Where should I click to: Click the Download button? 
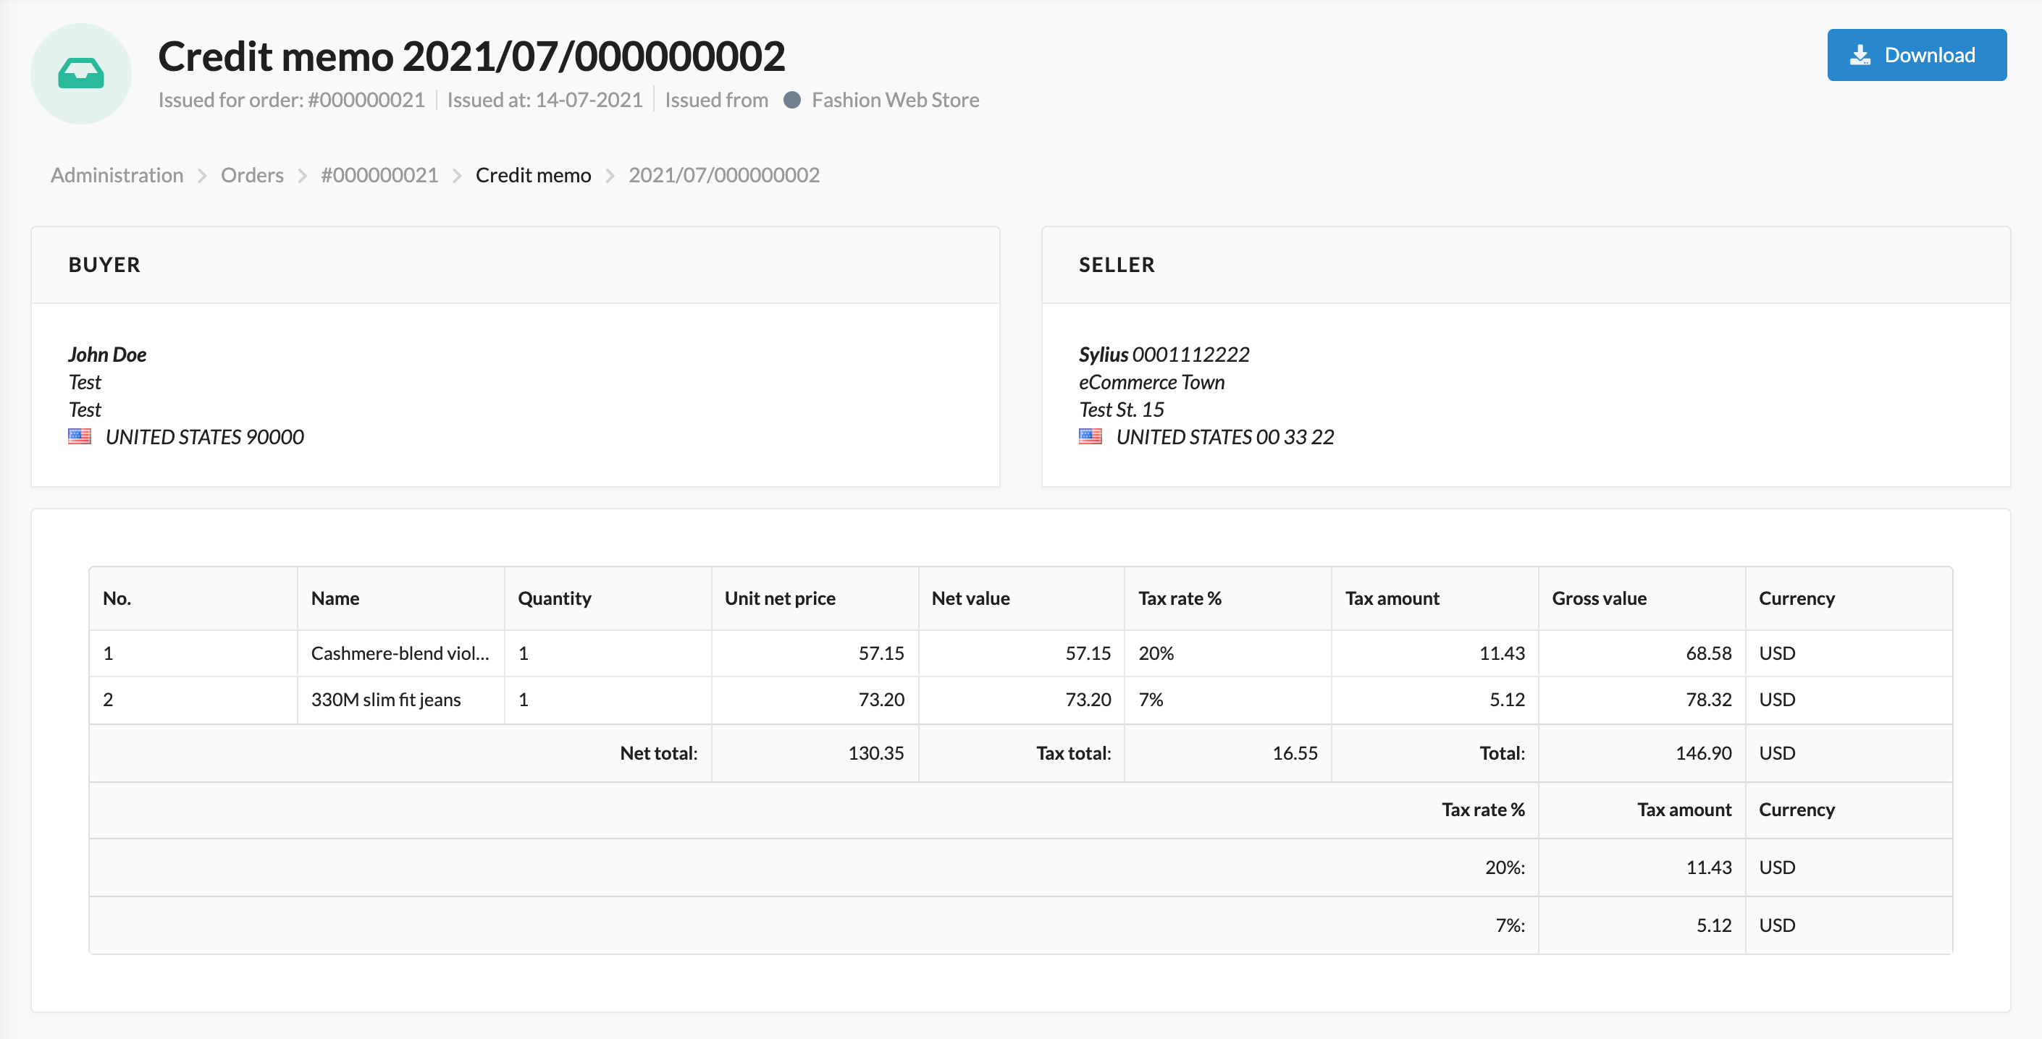1916,55
